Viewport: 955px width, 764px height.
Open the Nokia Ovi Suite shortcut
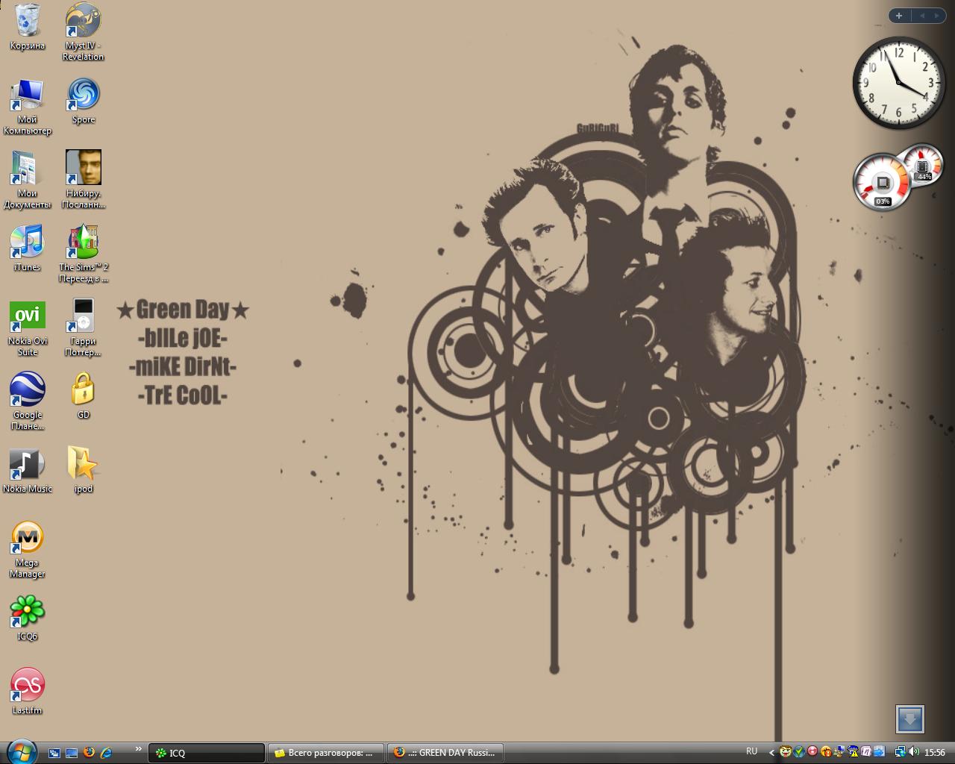[x=28, y=328]
